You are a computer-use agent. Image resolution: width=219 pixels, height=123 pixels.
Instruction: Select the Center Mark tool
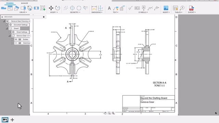72,8
